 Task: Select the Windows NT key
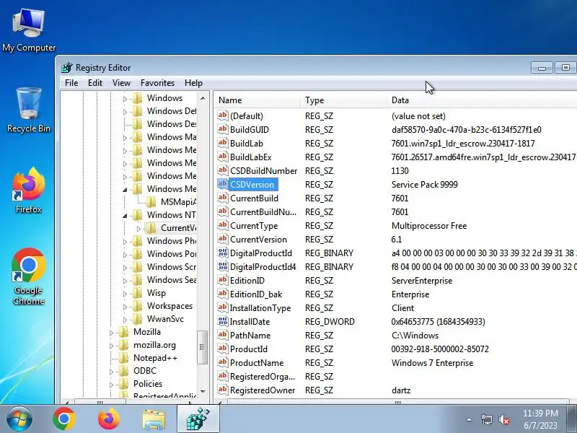point(171,214)
